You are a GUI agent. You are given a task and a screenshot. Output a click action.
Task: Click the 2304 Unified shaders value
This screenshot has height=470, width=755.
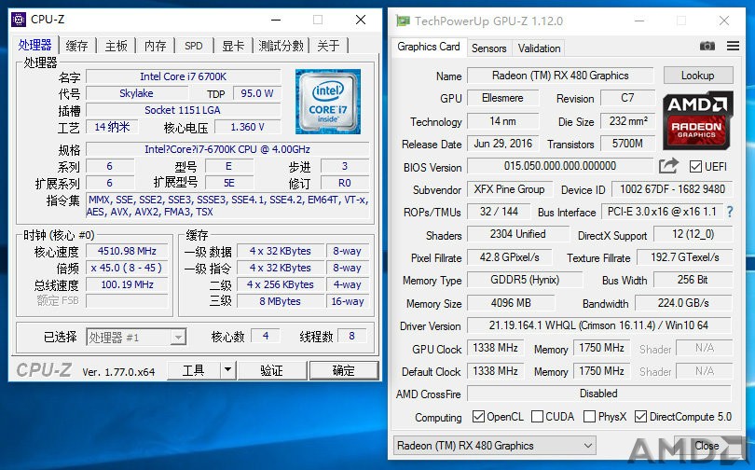pyautogui.click(x=518, y=234)
